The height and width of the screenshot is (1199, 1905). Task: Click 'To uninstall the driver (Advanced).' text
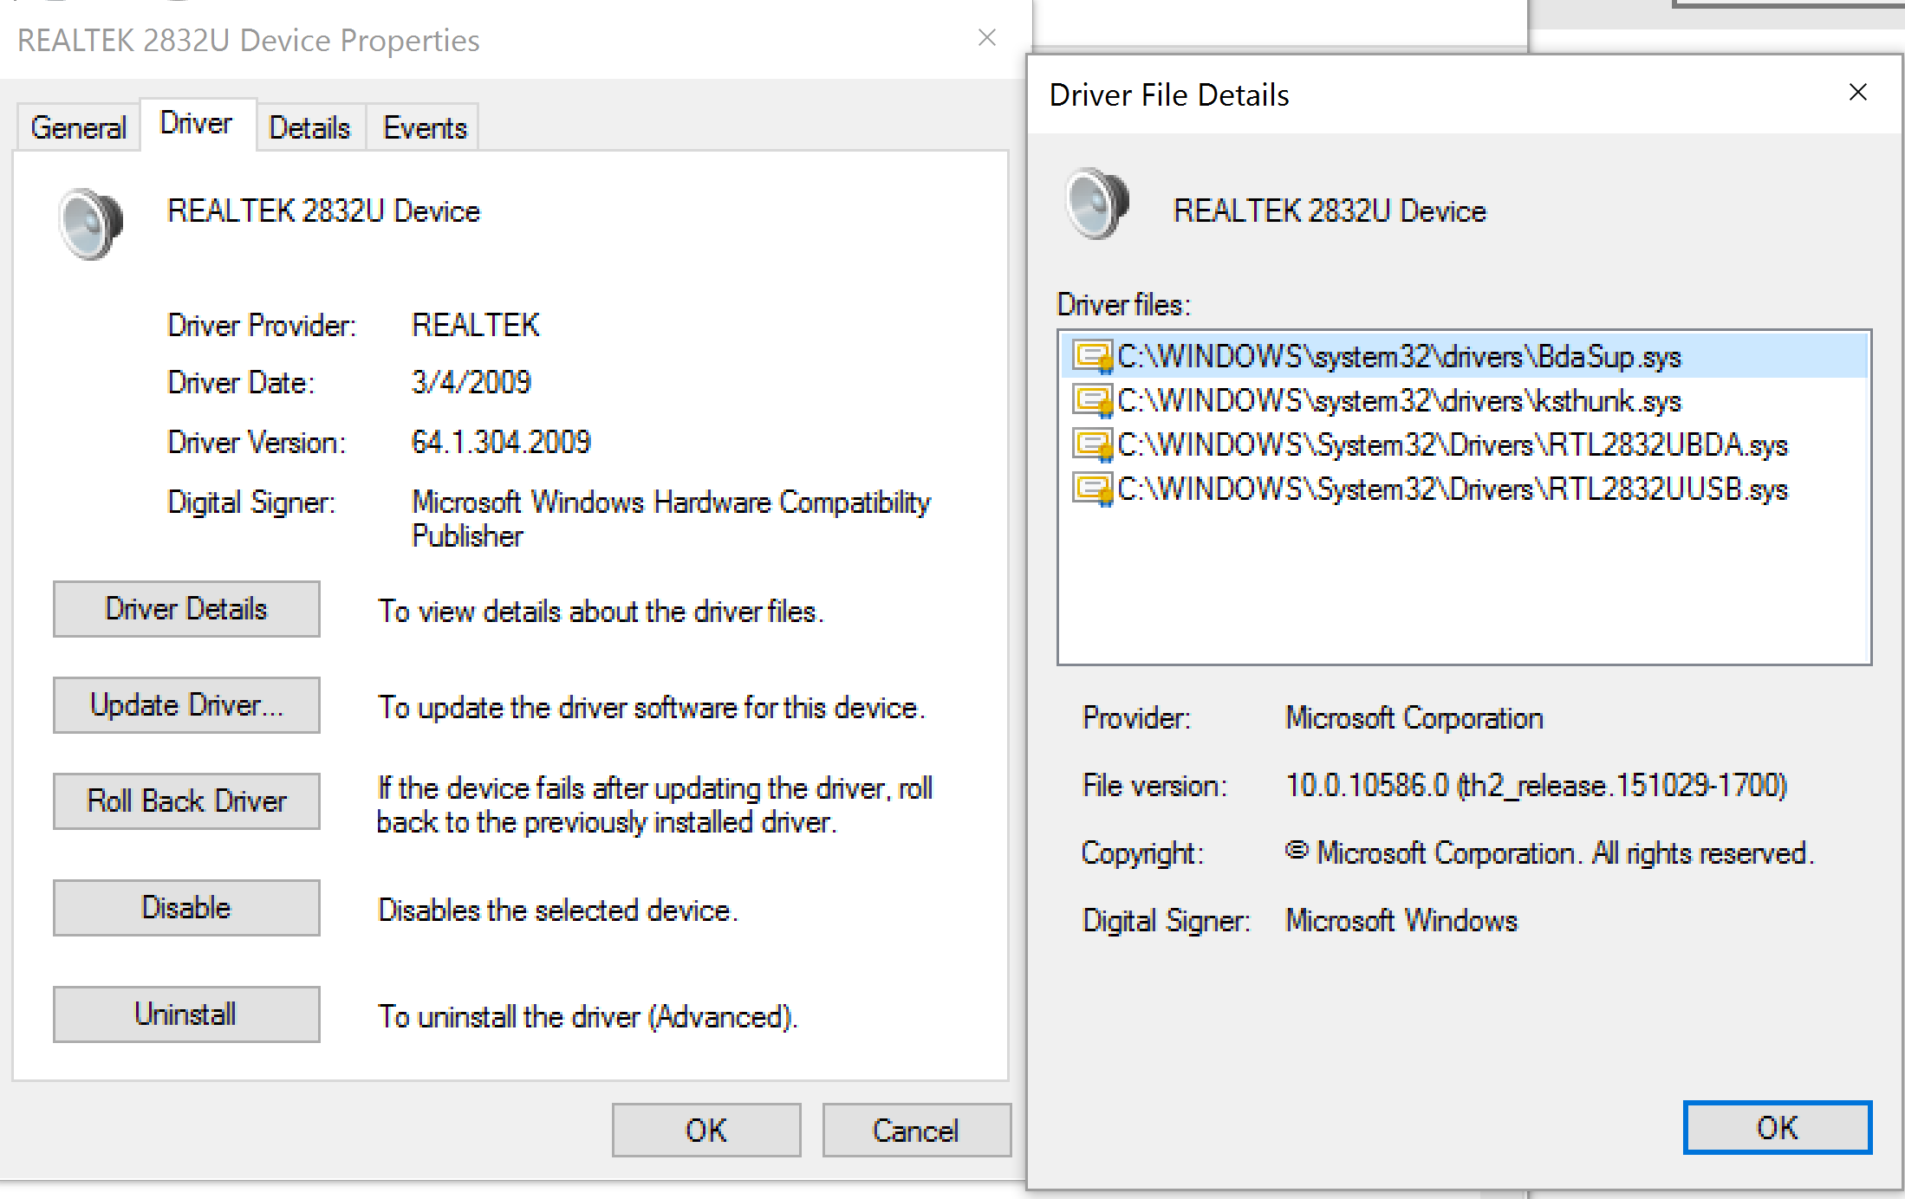pos(588,1016)
